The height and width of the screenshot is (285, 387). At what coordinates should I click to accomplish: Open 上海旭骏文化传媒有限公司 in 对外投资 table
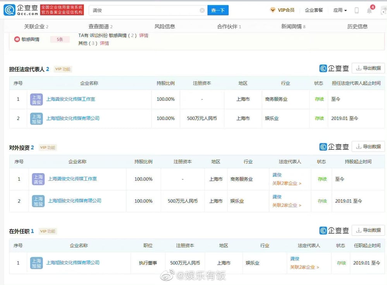pos(74,201)
